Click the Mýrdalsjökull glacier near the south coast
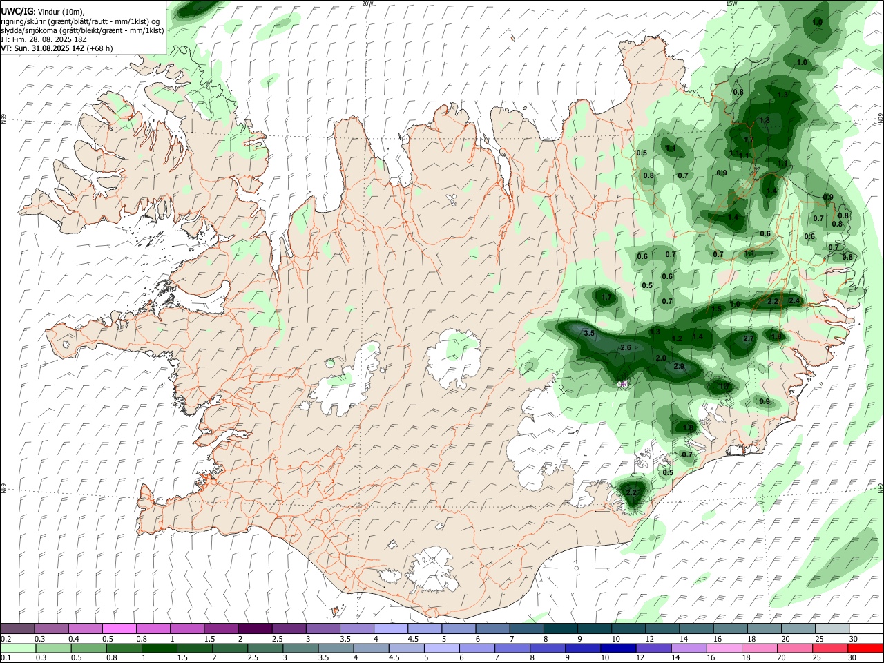This screenshot has width=884, height=663. click(434, 570)
